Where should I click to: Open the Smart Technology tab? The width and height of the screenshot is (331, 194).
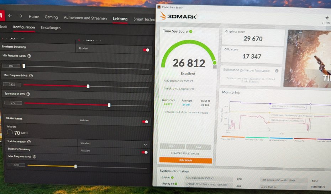145,19
